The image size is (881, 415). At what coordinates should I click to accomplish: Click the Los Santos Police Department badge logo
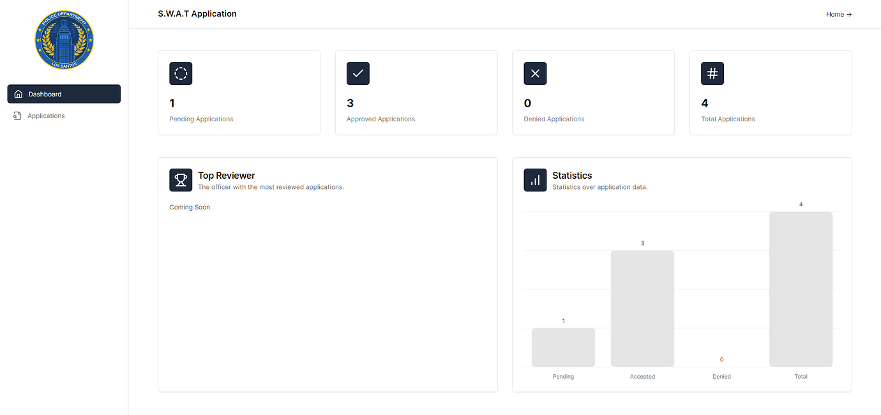(x=64, y=40)
